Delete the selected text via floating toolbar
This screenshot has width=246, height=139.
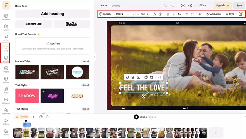pos(151,77)
